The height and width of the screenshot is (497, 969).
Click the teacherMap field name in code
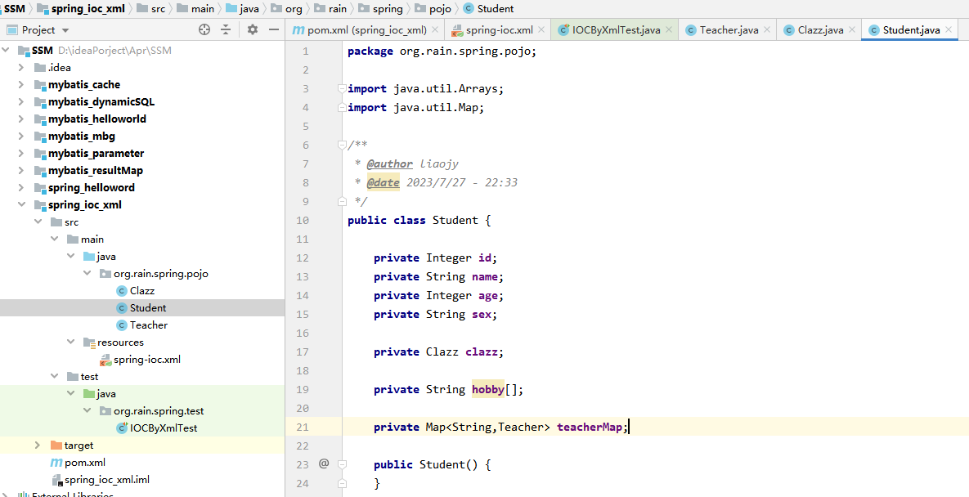589,427
